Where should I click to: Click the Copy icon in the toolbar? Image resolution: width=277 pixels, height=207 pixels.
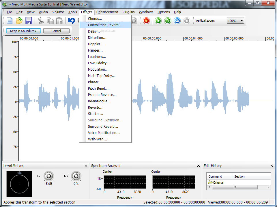point(50,21)
